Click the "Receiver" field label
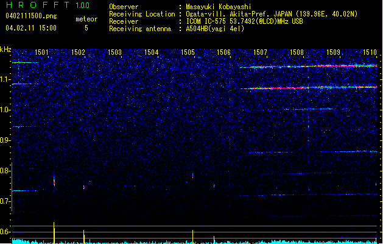The image size is (383, 244). click(124, 21)
